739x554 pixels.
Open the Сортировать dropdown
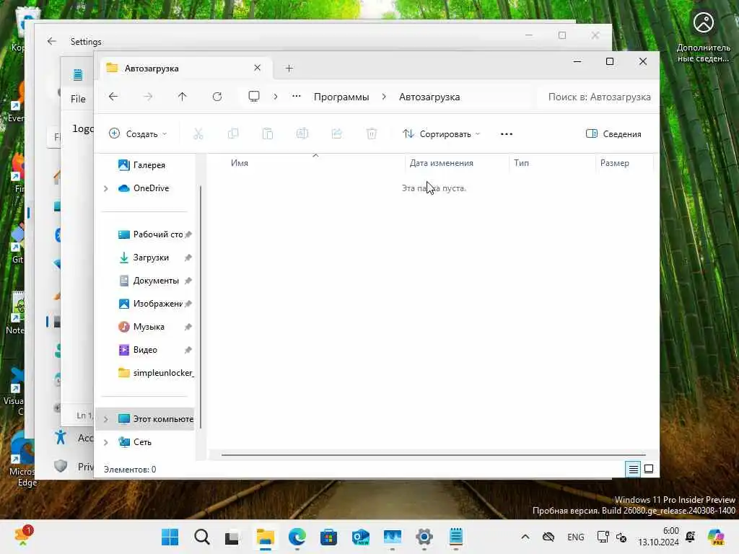pos(442,133)
